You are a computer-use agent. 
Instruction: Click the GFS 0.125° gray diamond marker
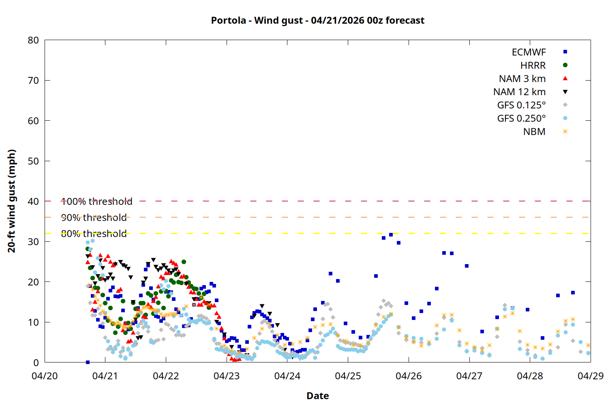[565, 105]
